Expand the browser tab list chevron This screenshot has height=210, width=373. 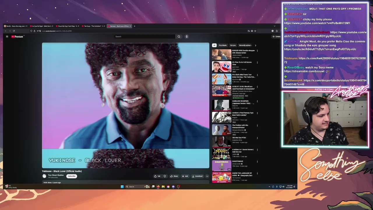tap(275, 26)
